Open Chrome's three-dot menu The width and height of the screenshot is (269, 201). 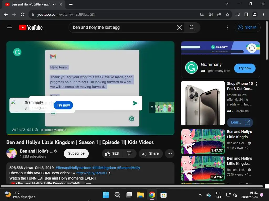tap(263, 15)
